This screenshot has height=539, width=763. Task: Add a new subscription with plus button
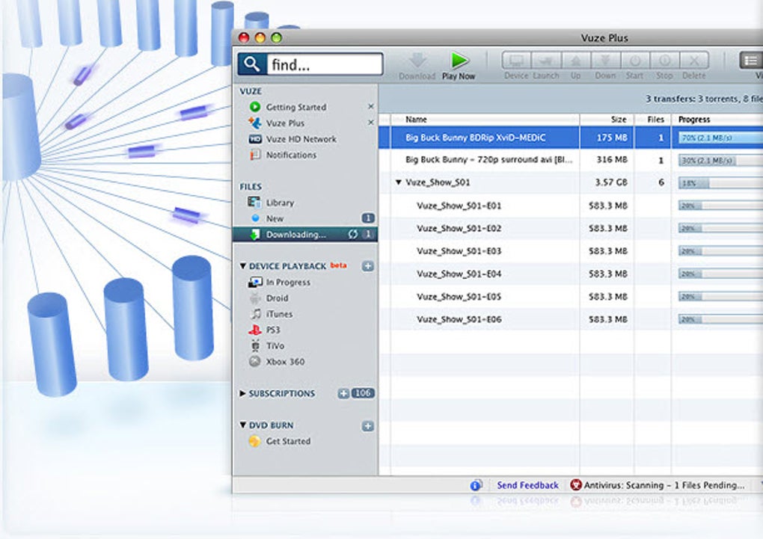point(343,393)
